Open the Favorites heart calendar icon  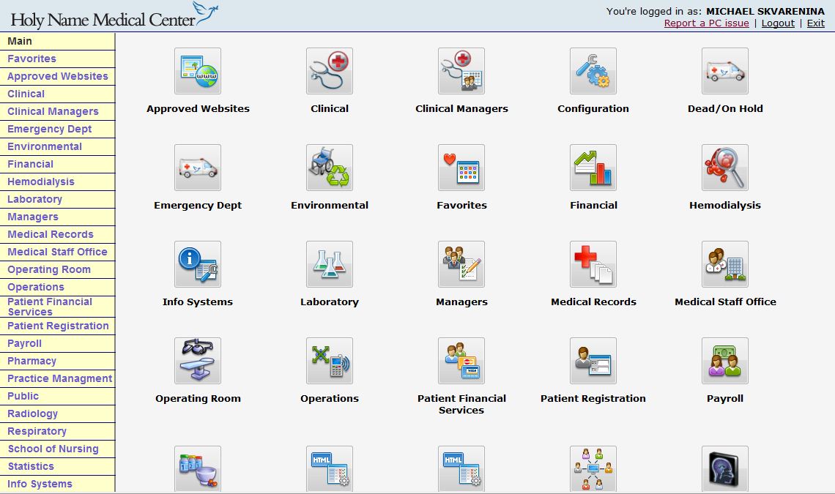pos(461,168)
